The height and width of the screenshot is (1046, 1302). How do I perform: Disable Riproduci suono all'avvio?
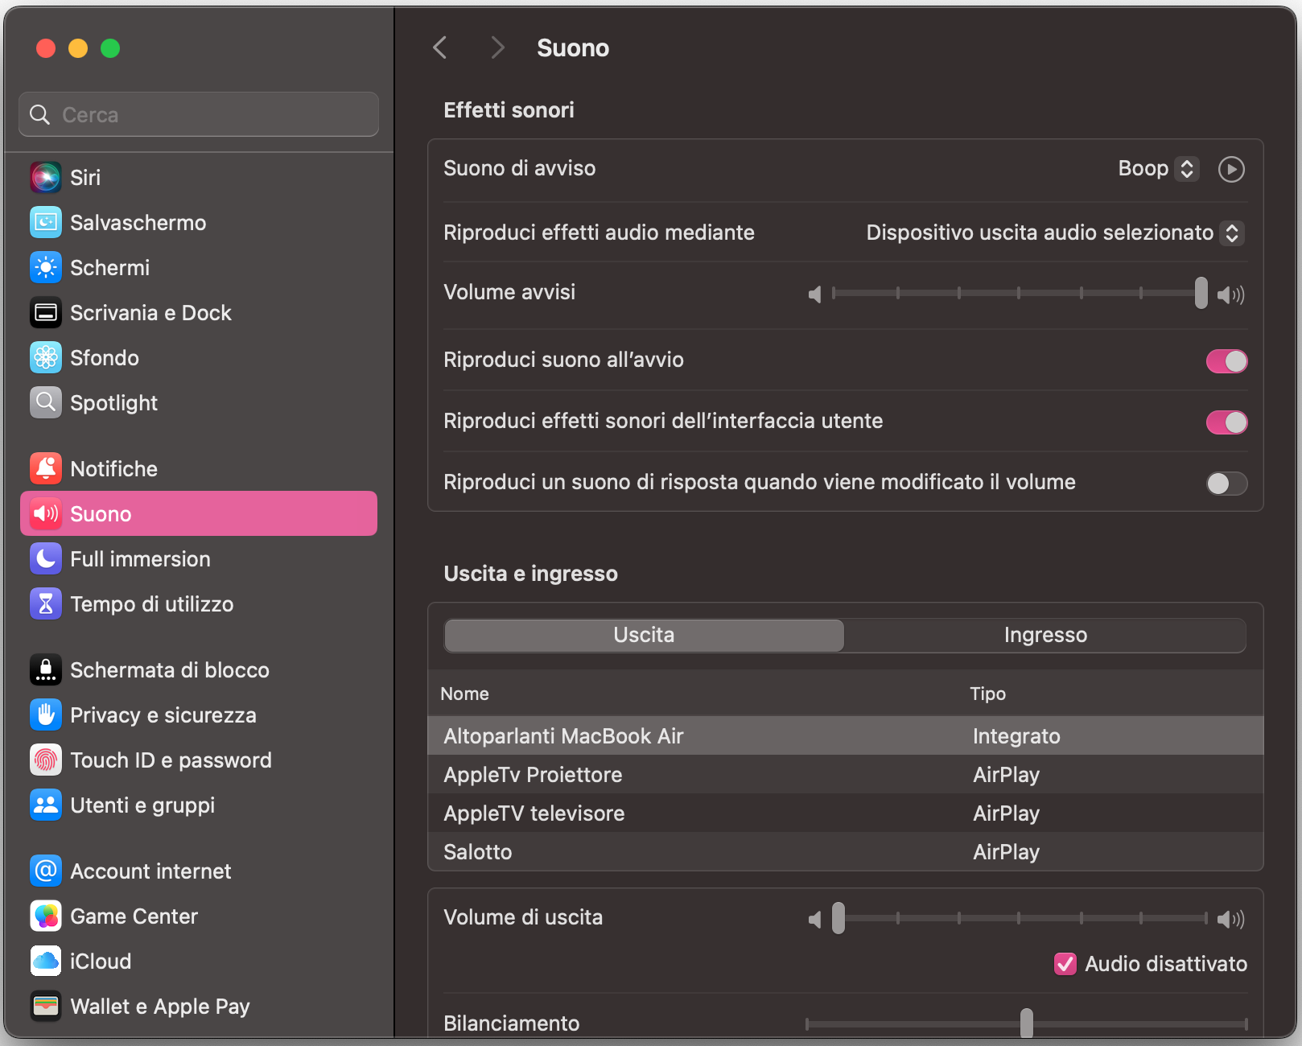click(1226, 361)
